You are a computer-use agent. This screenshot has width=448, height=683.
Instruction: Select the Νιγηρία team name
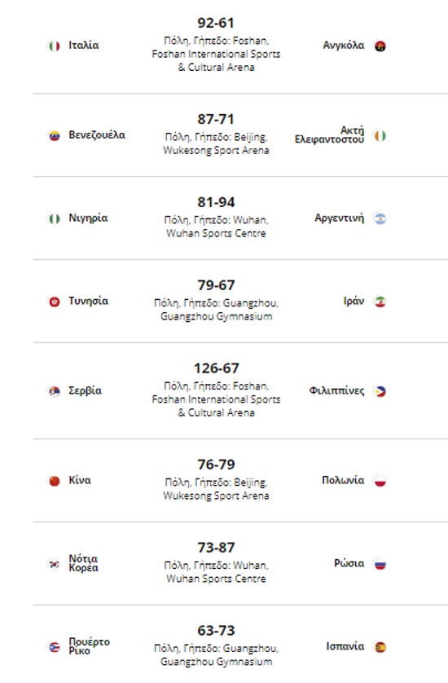coord(88,218)
